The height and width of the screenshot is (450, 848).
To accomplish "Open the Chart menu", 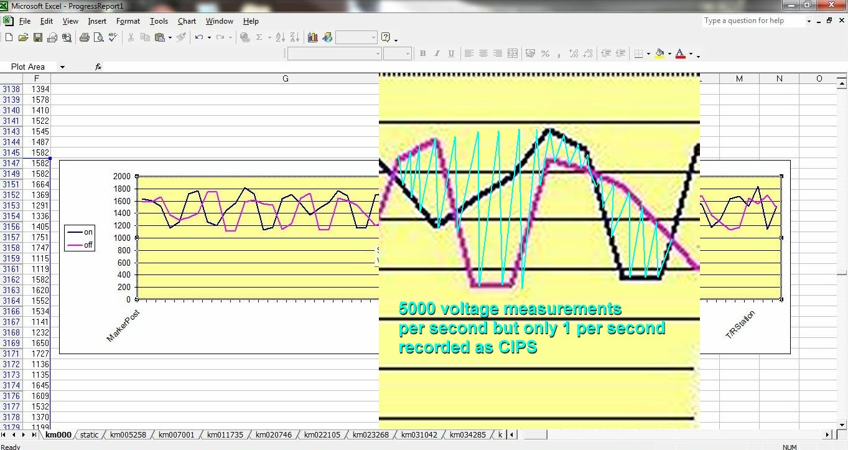I will tap(187, 21).
